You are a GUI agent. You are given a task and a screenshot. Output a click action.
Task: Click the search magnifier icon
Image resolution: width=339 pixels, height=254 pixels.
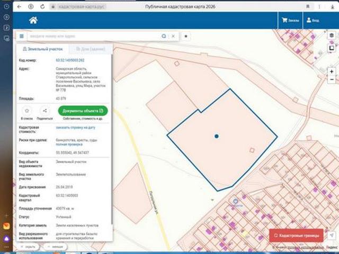pyautogui.click(x=164, y=36)
